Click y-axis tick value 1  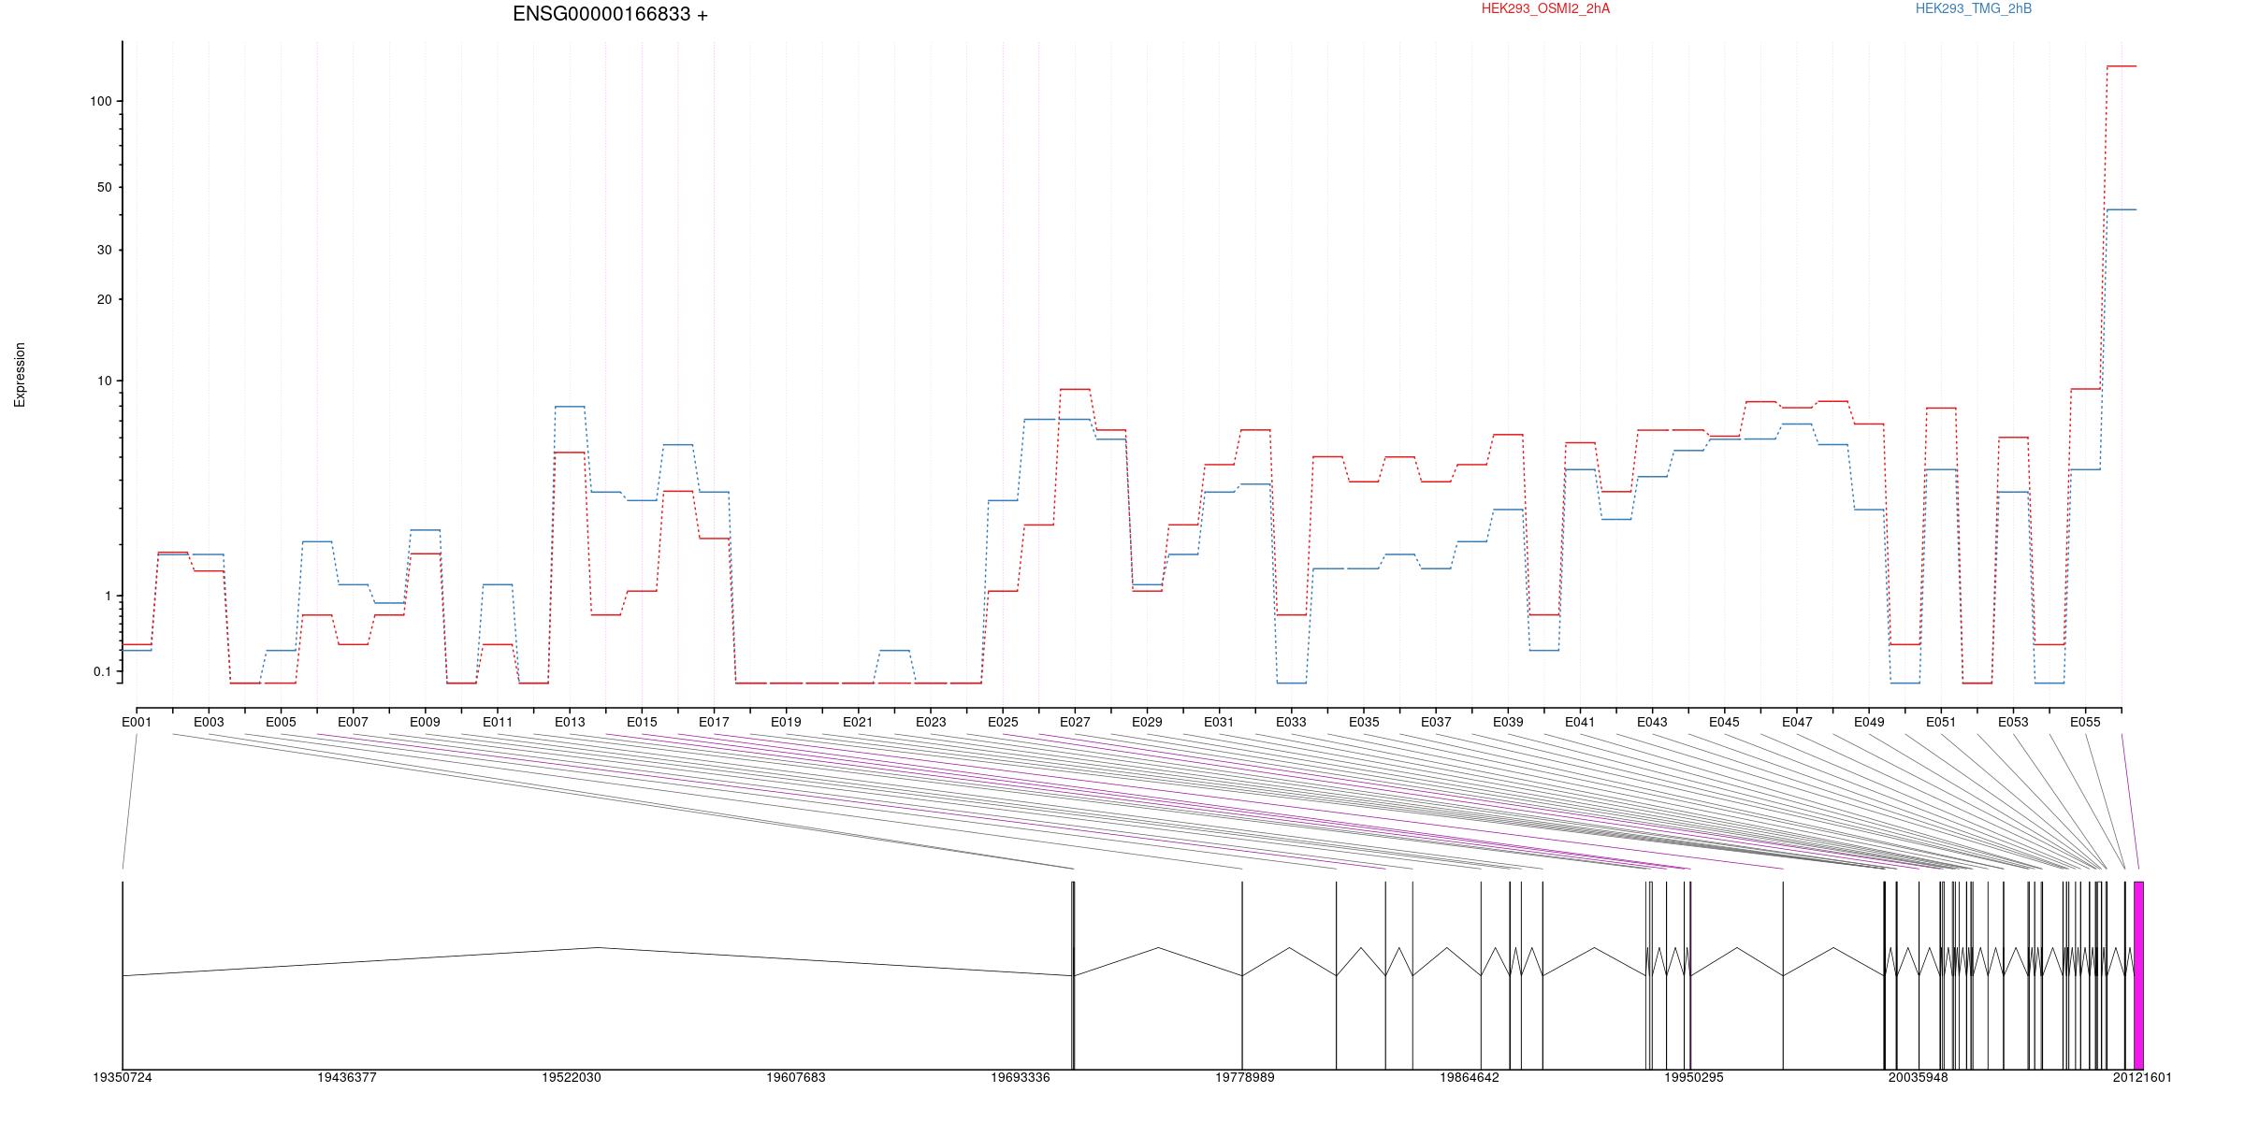pos(109,596)
